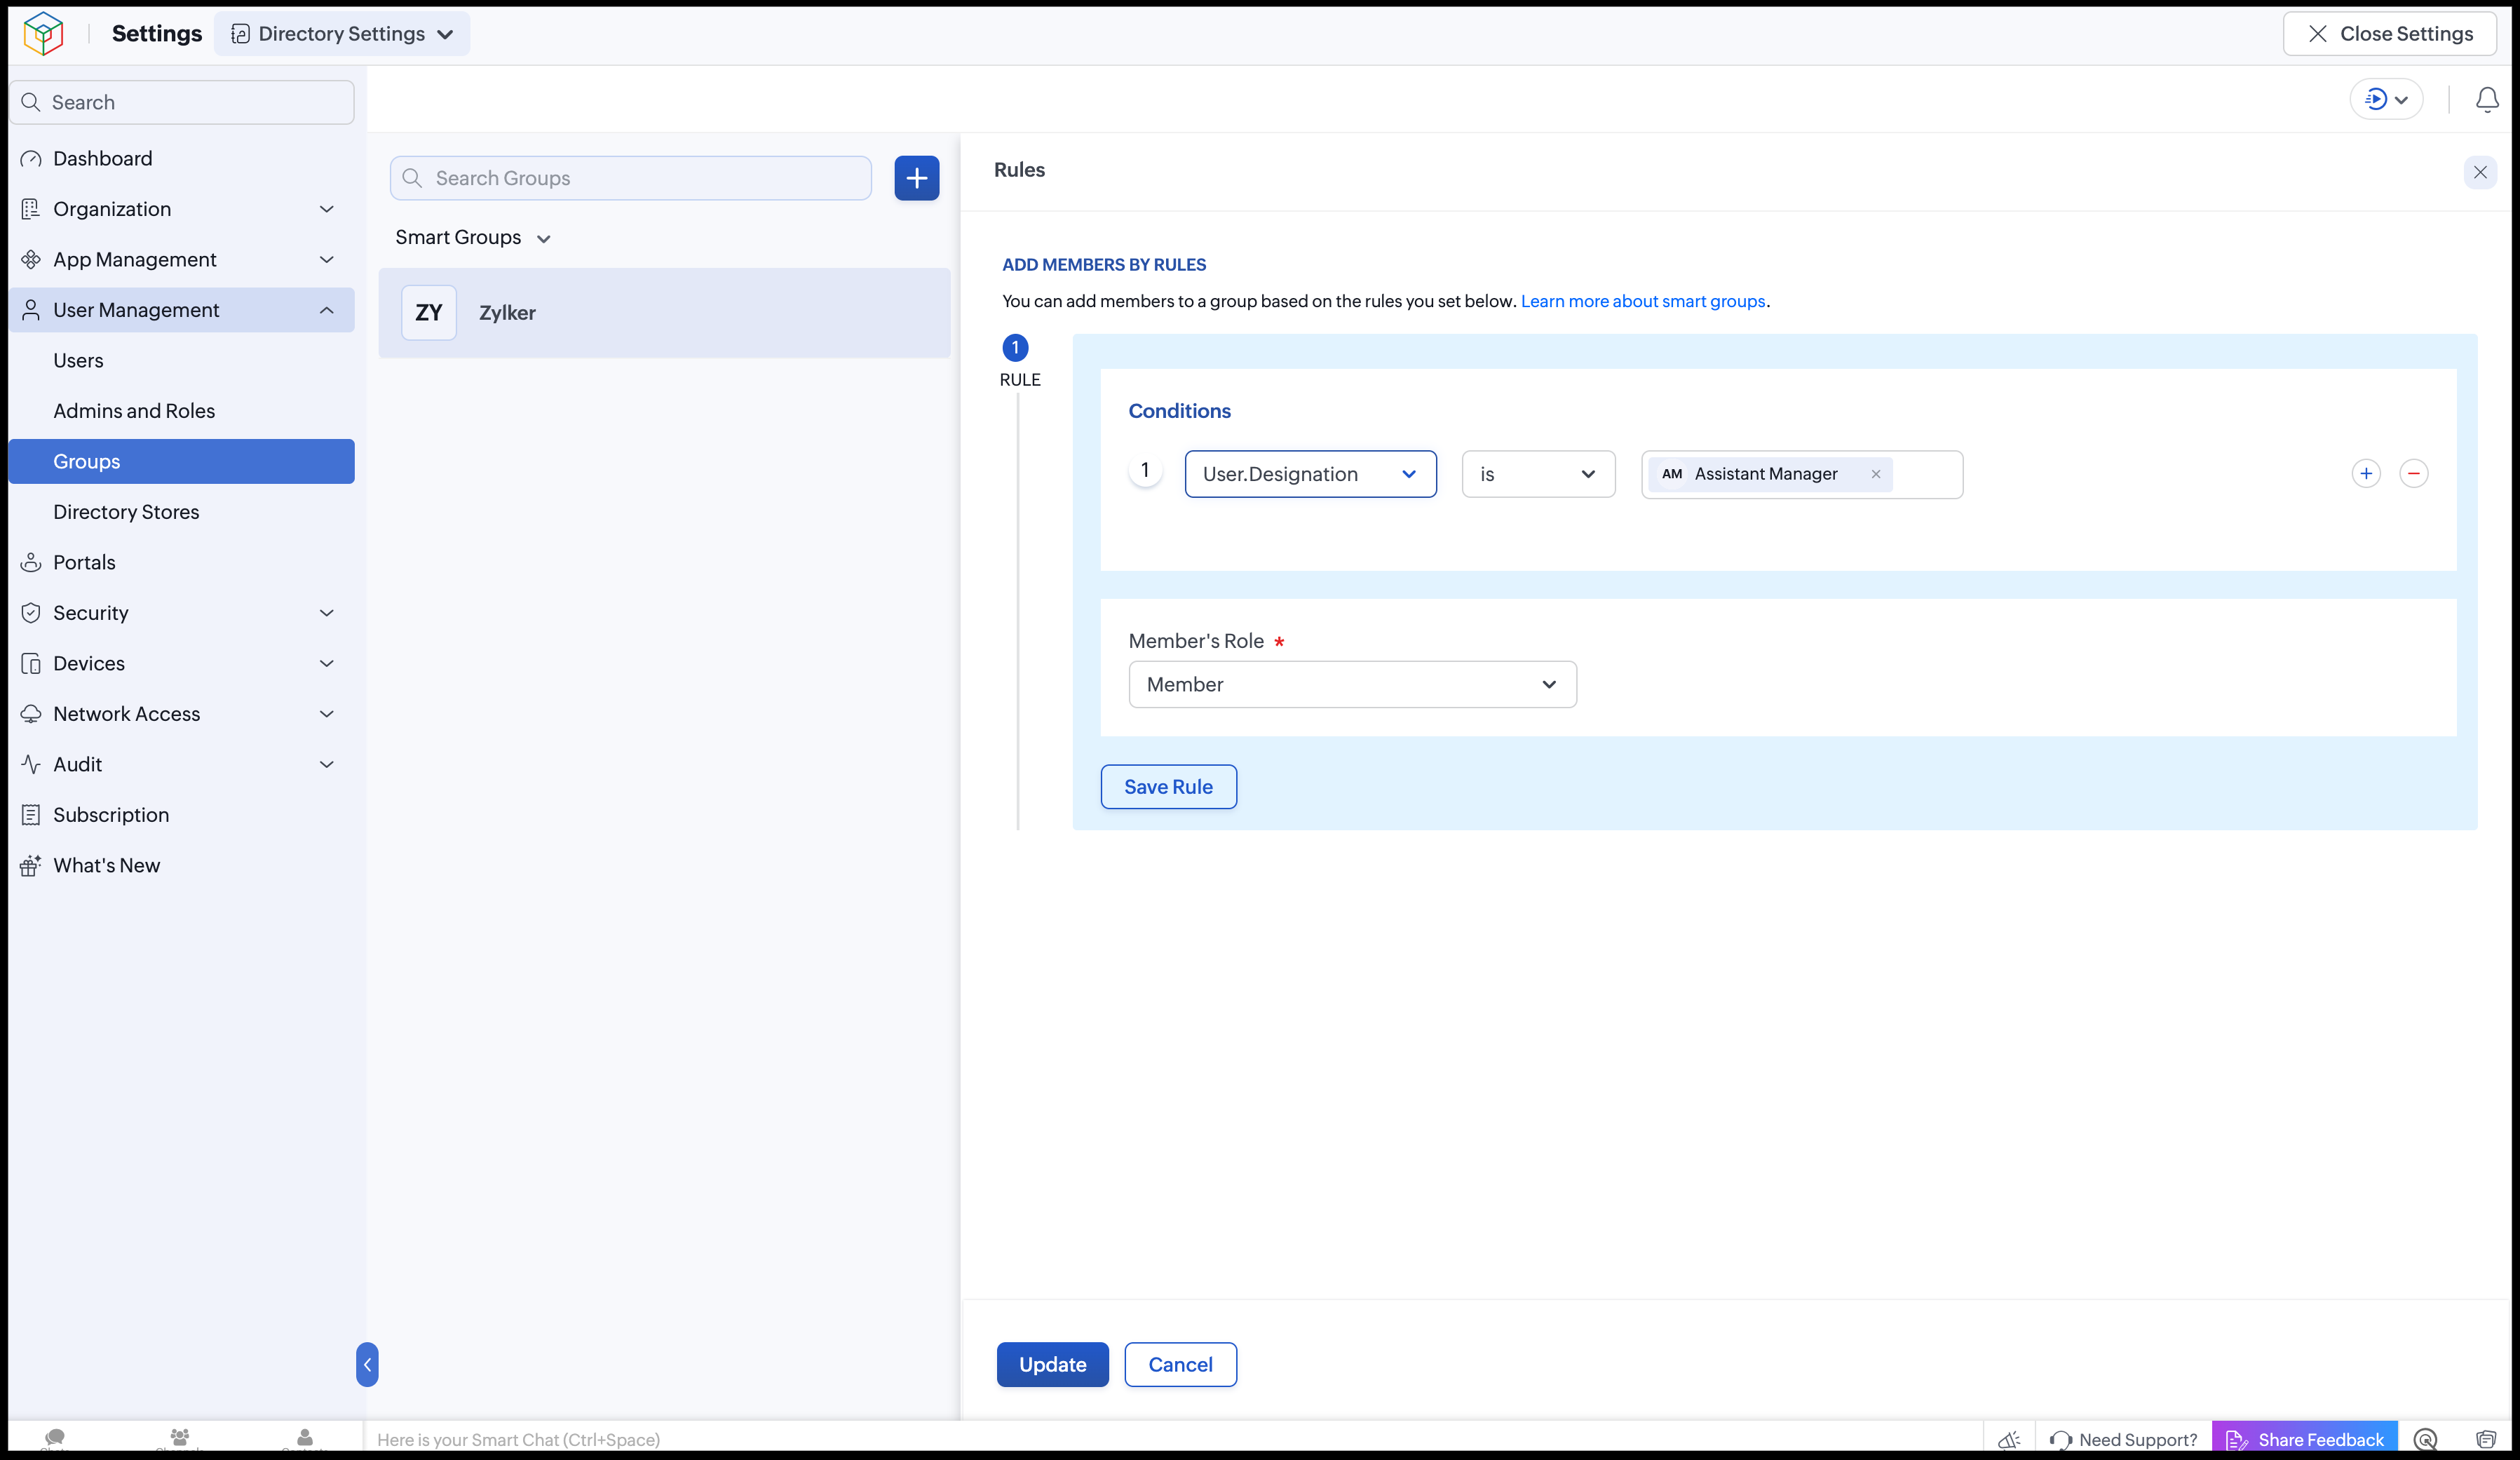Screen dimensions: 2520x1460
Task: Open the User.Designation condition dropdown
Action: click(x=1310, y=474)
